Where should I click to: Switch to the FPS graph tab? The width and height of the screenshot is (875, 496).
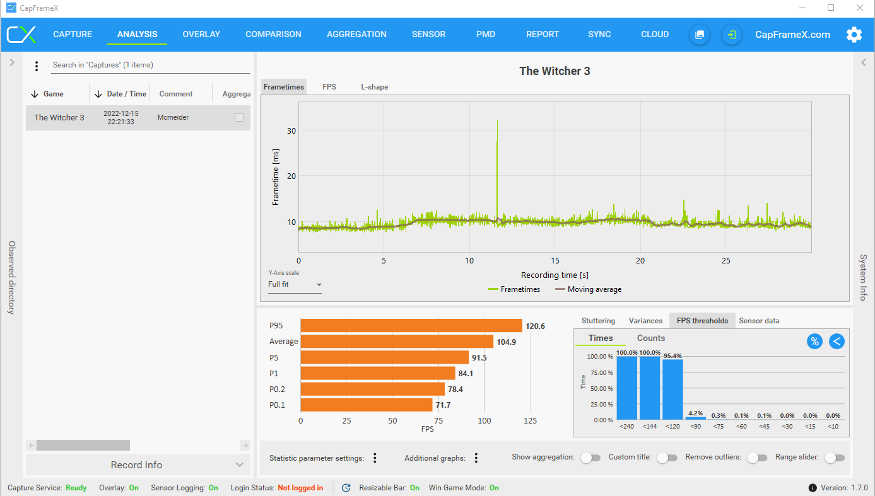tap(329, 87)
